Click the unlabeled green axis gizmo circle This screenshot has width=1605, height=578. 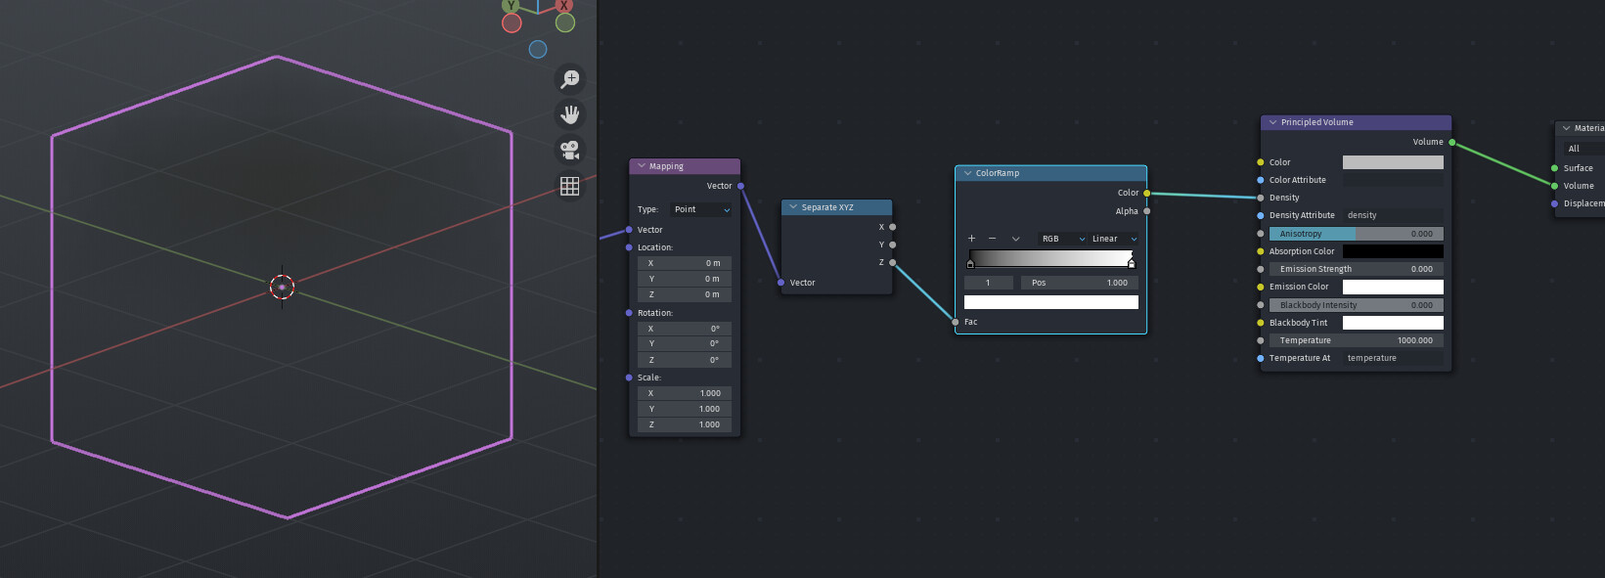[x=565, y=22]
